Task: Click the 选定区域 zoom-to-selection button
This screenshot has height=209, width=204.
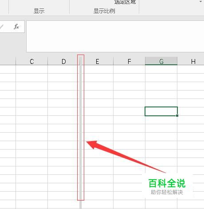Action: (x=125, y=2)
